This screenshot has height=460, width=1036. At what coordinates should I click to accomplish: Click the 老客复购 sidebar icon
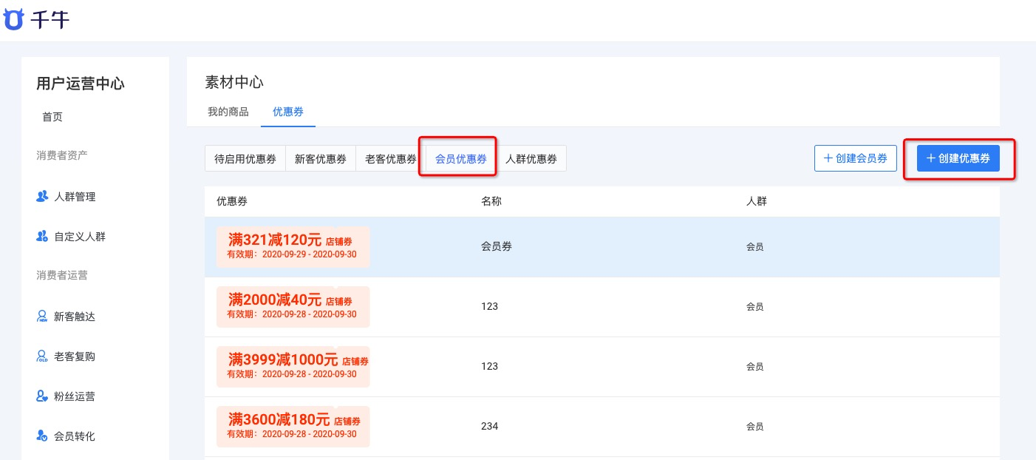click(x=42, y=356)
